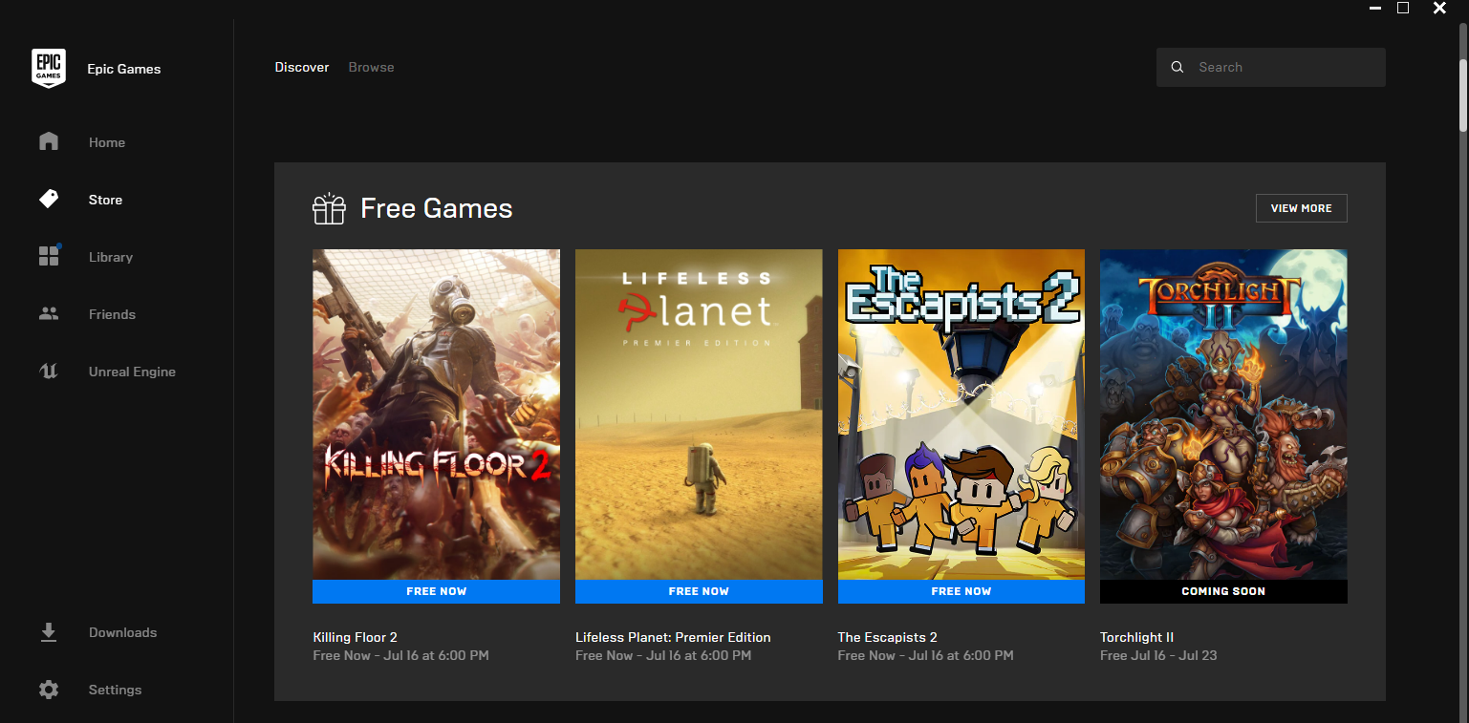Click into the Search field
This screenshot has width=1469, height=723.
1270,67
